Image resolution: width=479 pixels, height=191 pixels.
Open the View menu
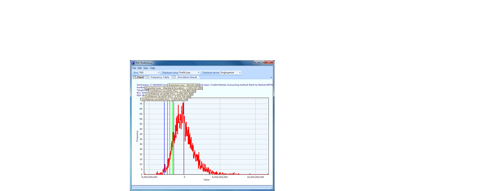click(x=146, y=68)
